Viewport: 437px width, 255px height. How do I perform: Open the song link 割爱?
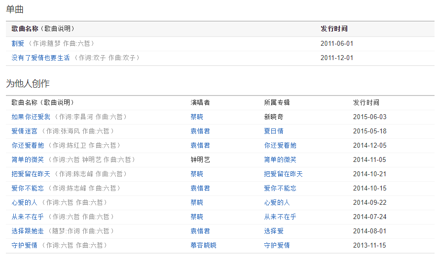click(x=18, y=43)
